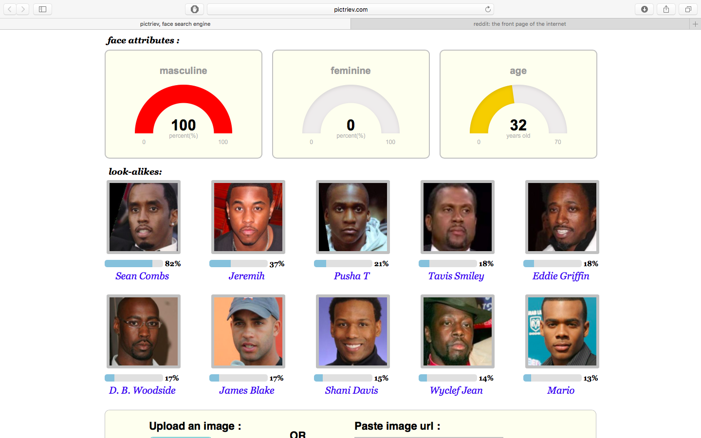
Task: Click the Pusha T look-alike photo
Action: [x=353, y=217]
